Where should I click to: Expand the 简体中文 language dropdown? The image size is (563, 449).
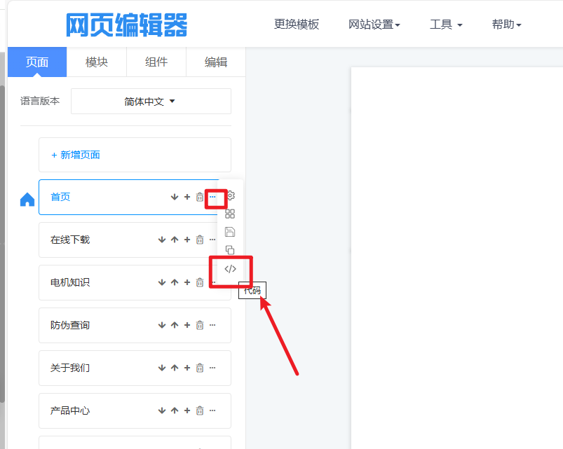(151, 102)
